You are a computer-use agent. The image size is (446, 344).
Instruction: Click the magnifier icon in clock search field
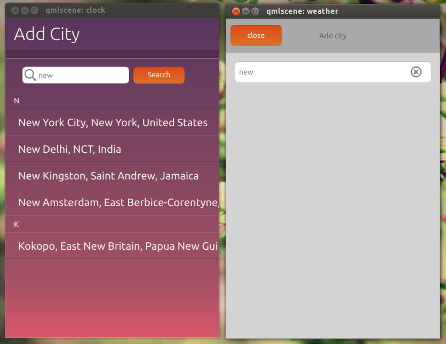(x=30, y=75)
